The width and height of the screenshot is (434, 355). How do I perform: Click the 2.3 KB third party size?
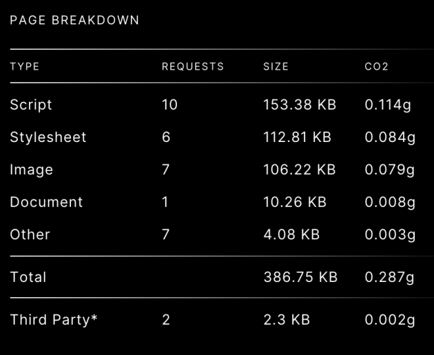click(x=287, y=320)
